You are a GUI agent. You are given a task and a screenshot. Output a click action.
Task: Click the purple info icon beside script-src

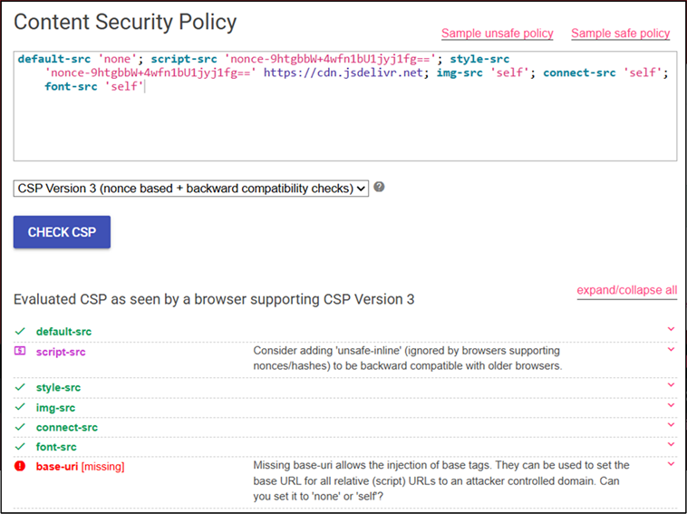coord(20,351)
